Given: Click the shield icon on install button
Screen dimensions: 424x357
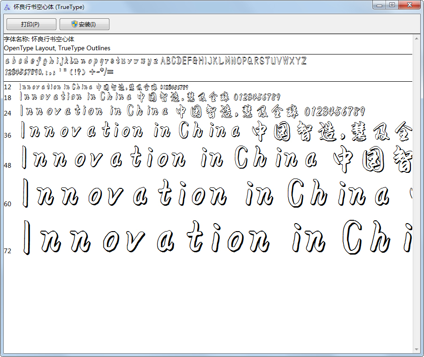Looking at the screenshot, I should point(75,24).
